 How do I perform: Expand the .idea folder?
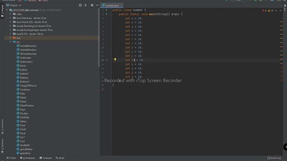click(x=10, y=14)
